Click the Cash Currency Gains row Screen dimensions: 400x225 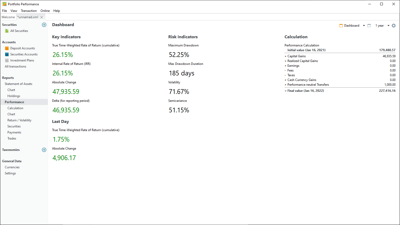[340, 80]
